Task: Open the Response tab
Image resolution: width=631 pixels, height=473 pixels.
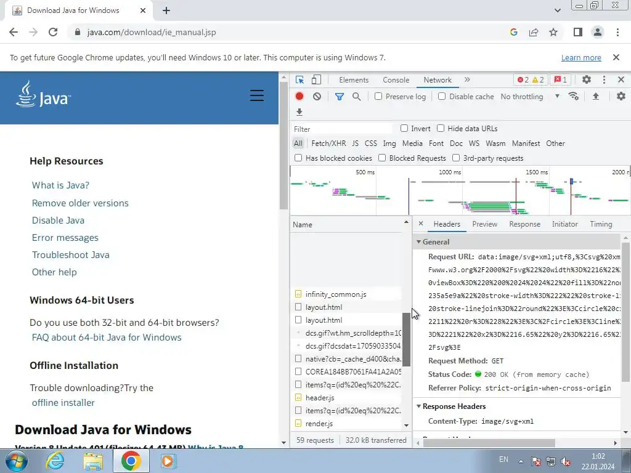Action: click(524, 224)
